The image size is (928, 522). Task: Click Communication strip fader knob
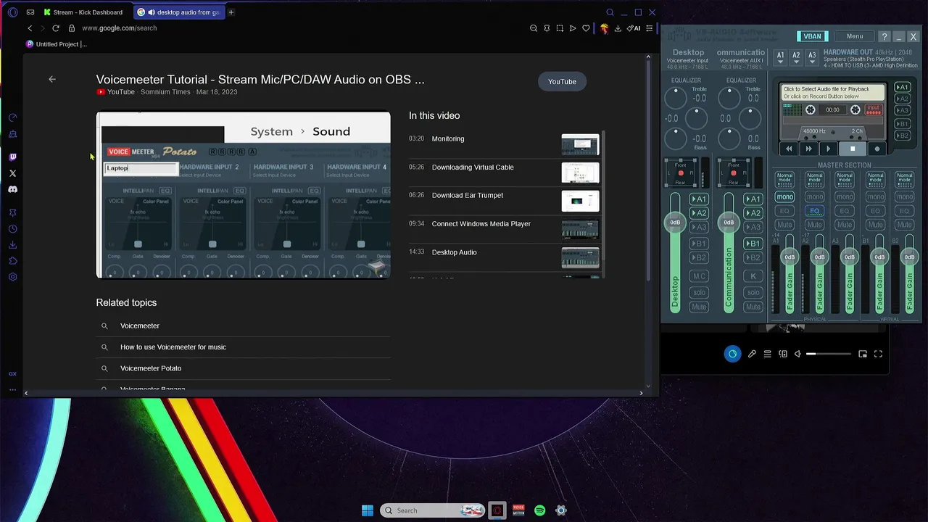[x=729, y=223]
